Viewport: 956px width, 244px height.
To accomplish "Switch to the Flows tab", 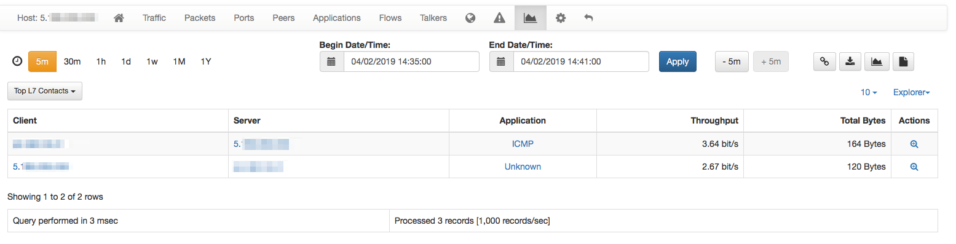I will [x=390, y=18].
